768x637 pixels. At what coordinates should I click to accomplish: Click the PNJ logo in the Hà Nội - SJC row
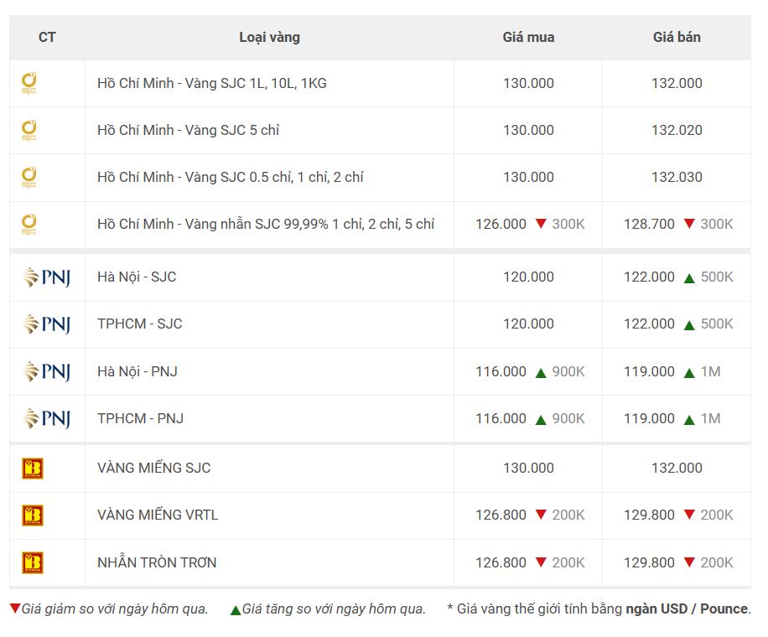click(x=47, y=277)
